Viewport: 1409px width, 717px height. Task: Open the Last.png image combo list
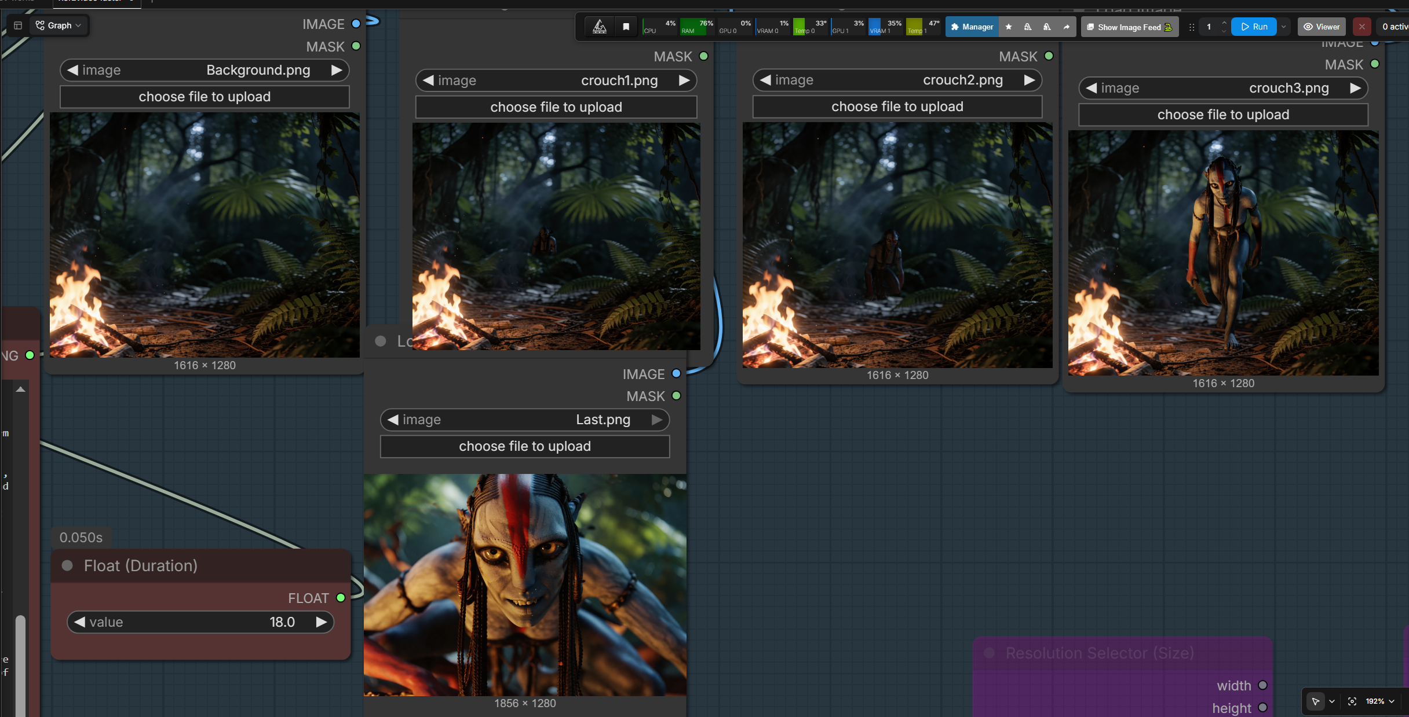point(525,420)
